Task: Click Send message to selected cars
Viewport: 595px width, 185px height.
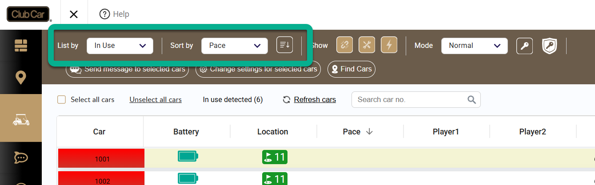Action: 127,69
